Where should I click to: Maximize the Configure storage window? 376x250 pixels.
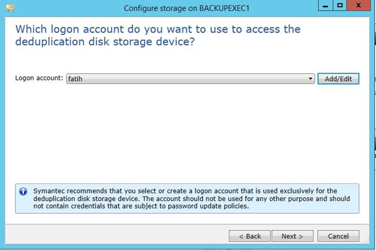point(340,6)
